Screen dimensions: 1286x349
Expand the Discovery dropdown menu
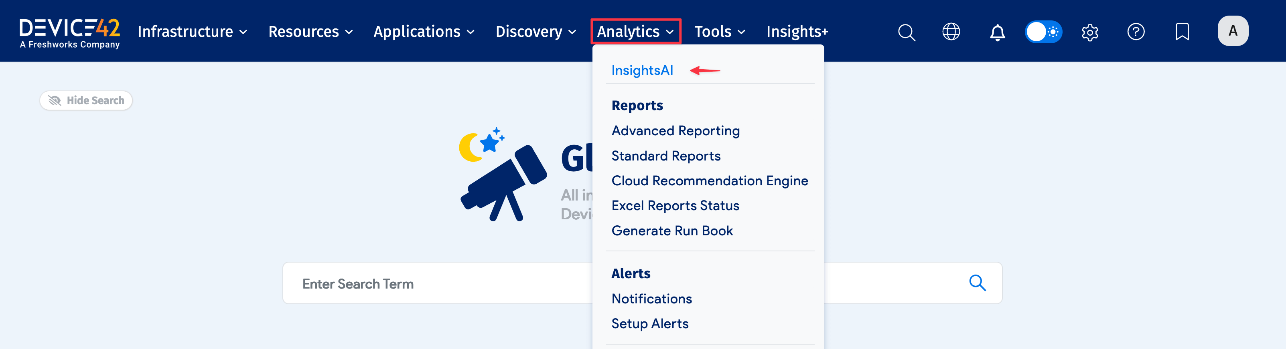(x=535, y=32)
